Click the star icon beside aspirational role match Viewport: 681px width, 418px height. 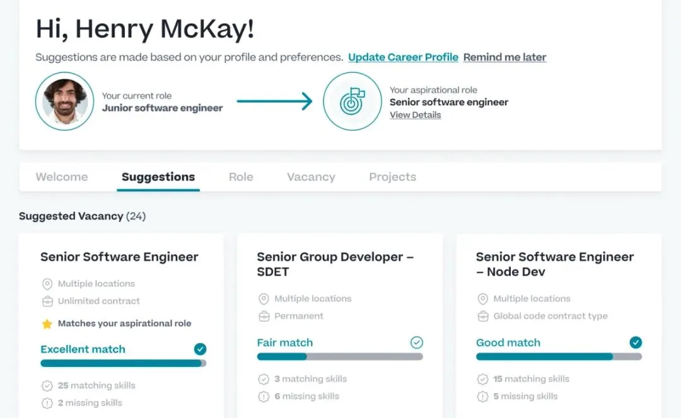pos(47,324)
